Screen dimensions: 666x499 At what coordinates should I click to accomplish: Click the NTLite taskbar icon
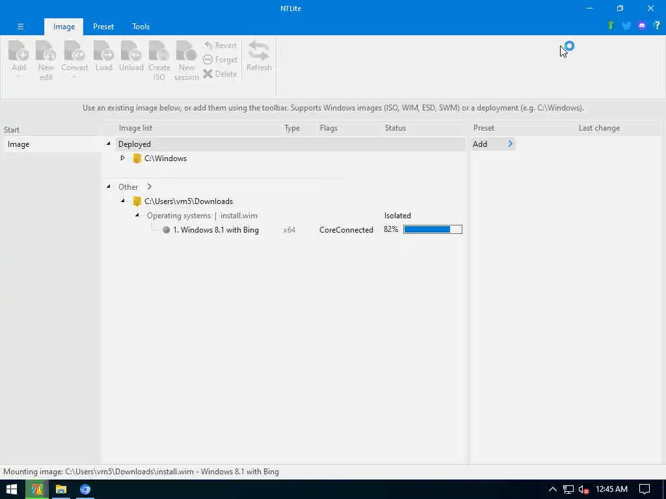click(x=36, y=489)
